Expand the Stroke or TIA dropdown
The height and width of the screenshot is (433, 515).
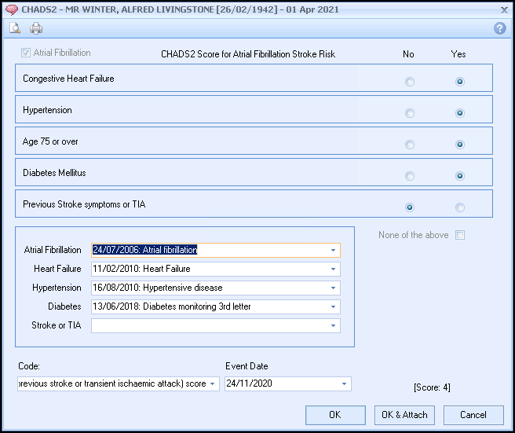coord(334,326)
